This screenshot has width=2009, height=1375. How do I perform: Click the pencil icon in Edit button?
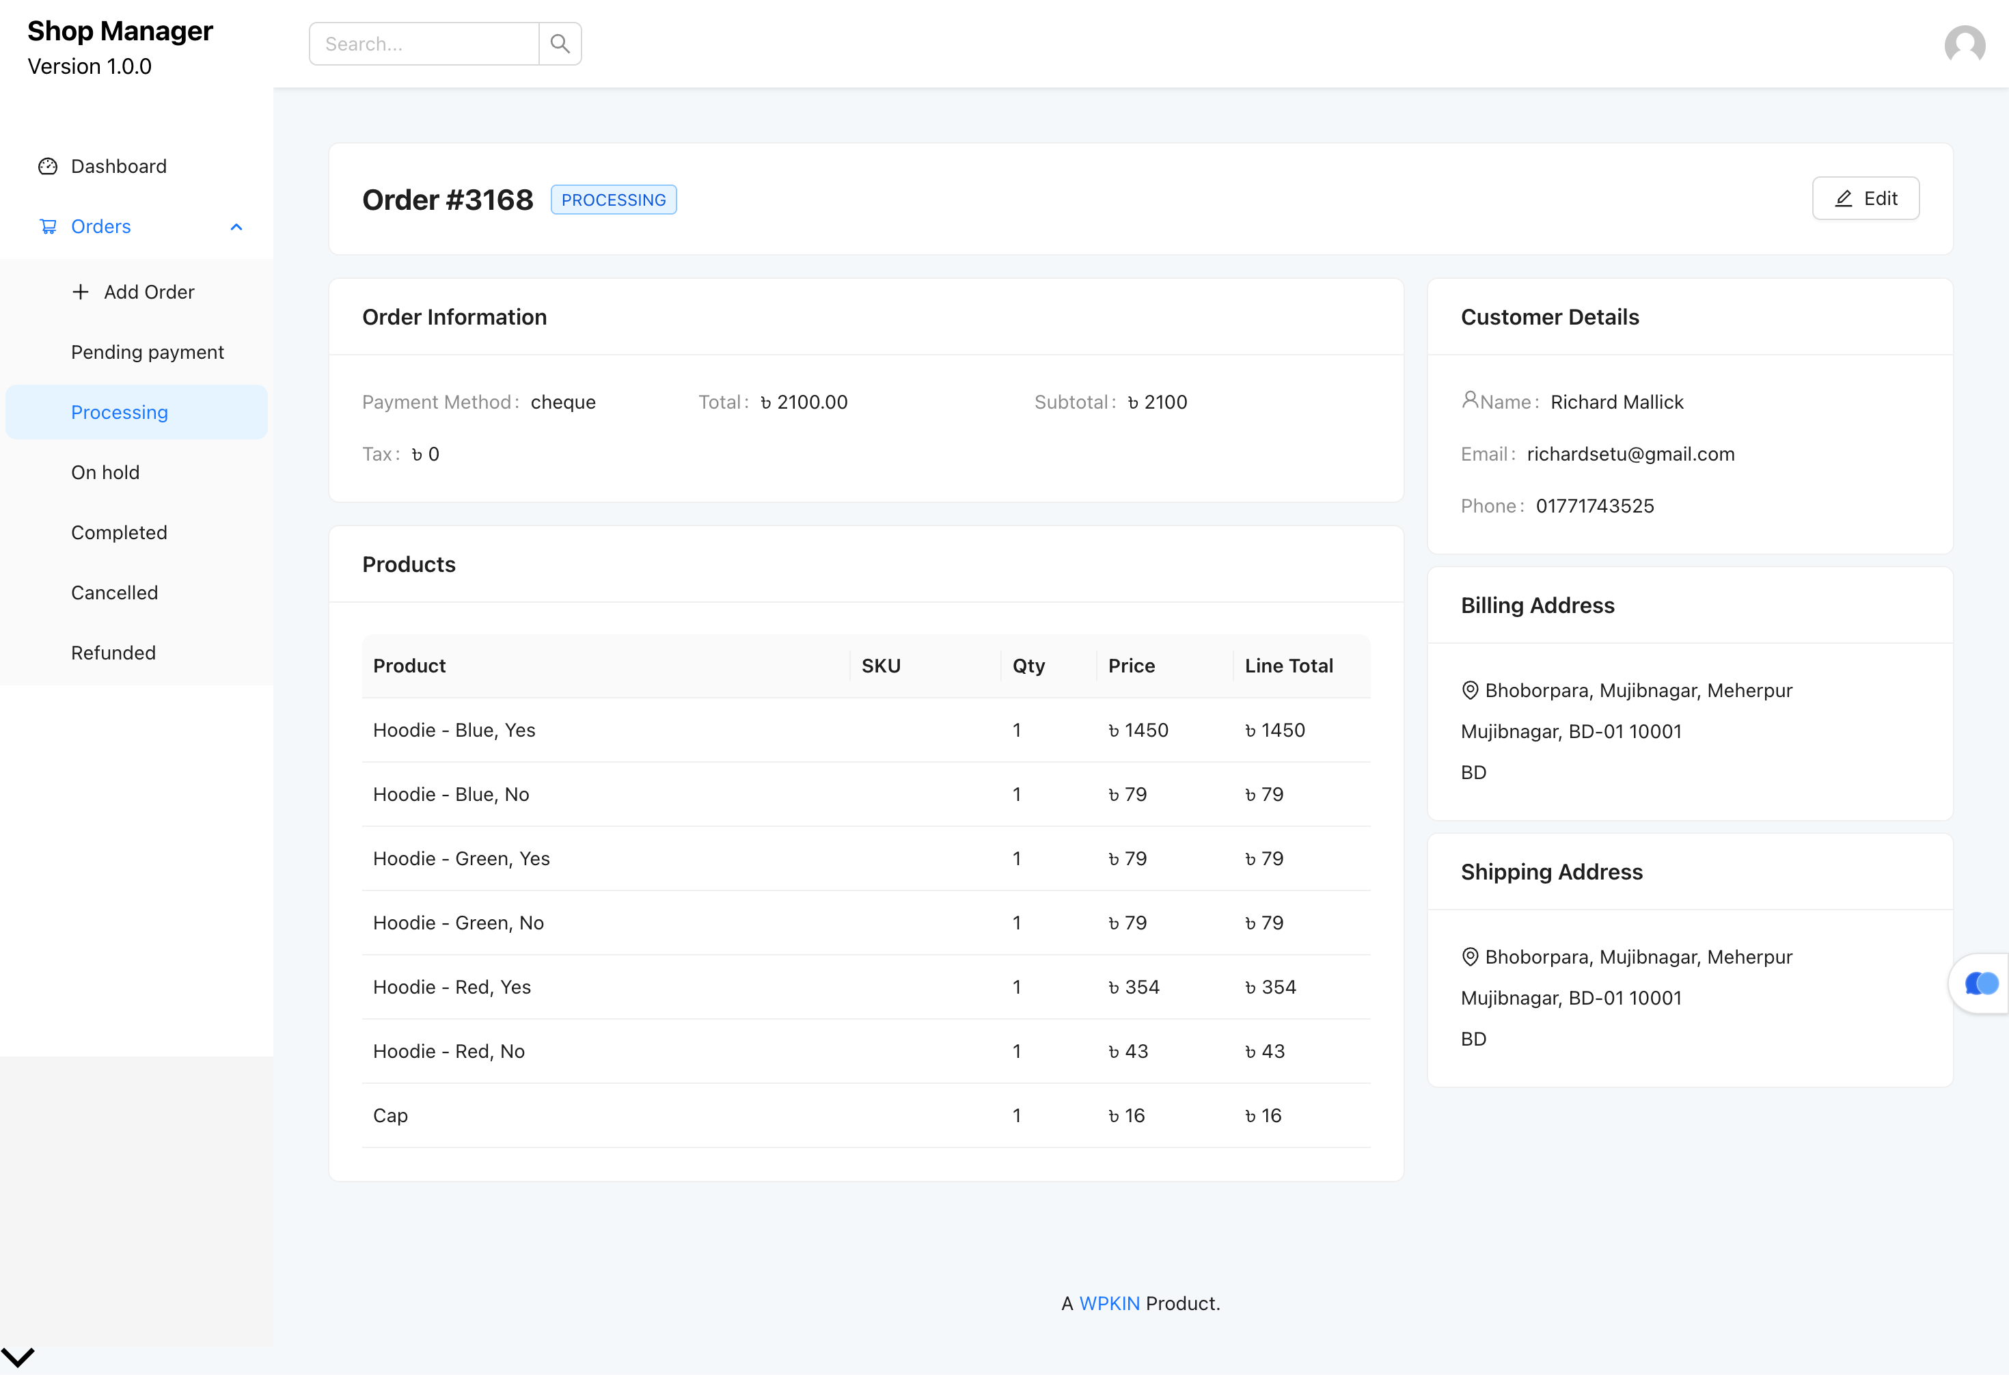[1843, 199]
